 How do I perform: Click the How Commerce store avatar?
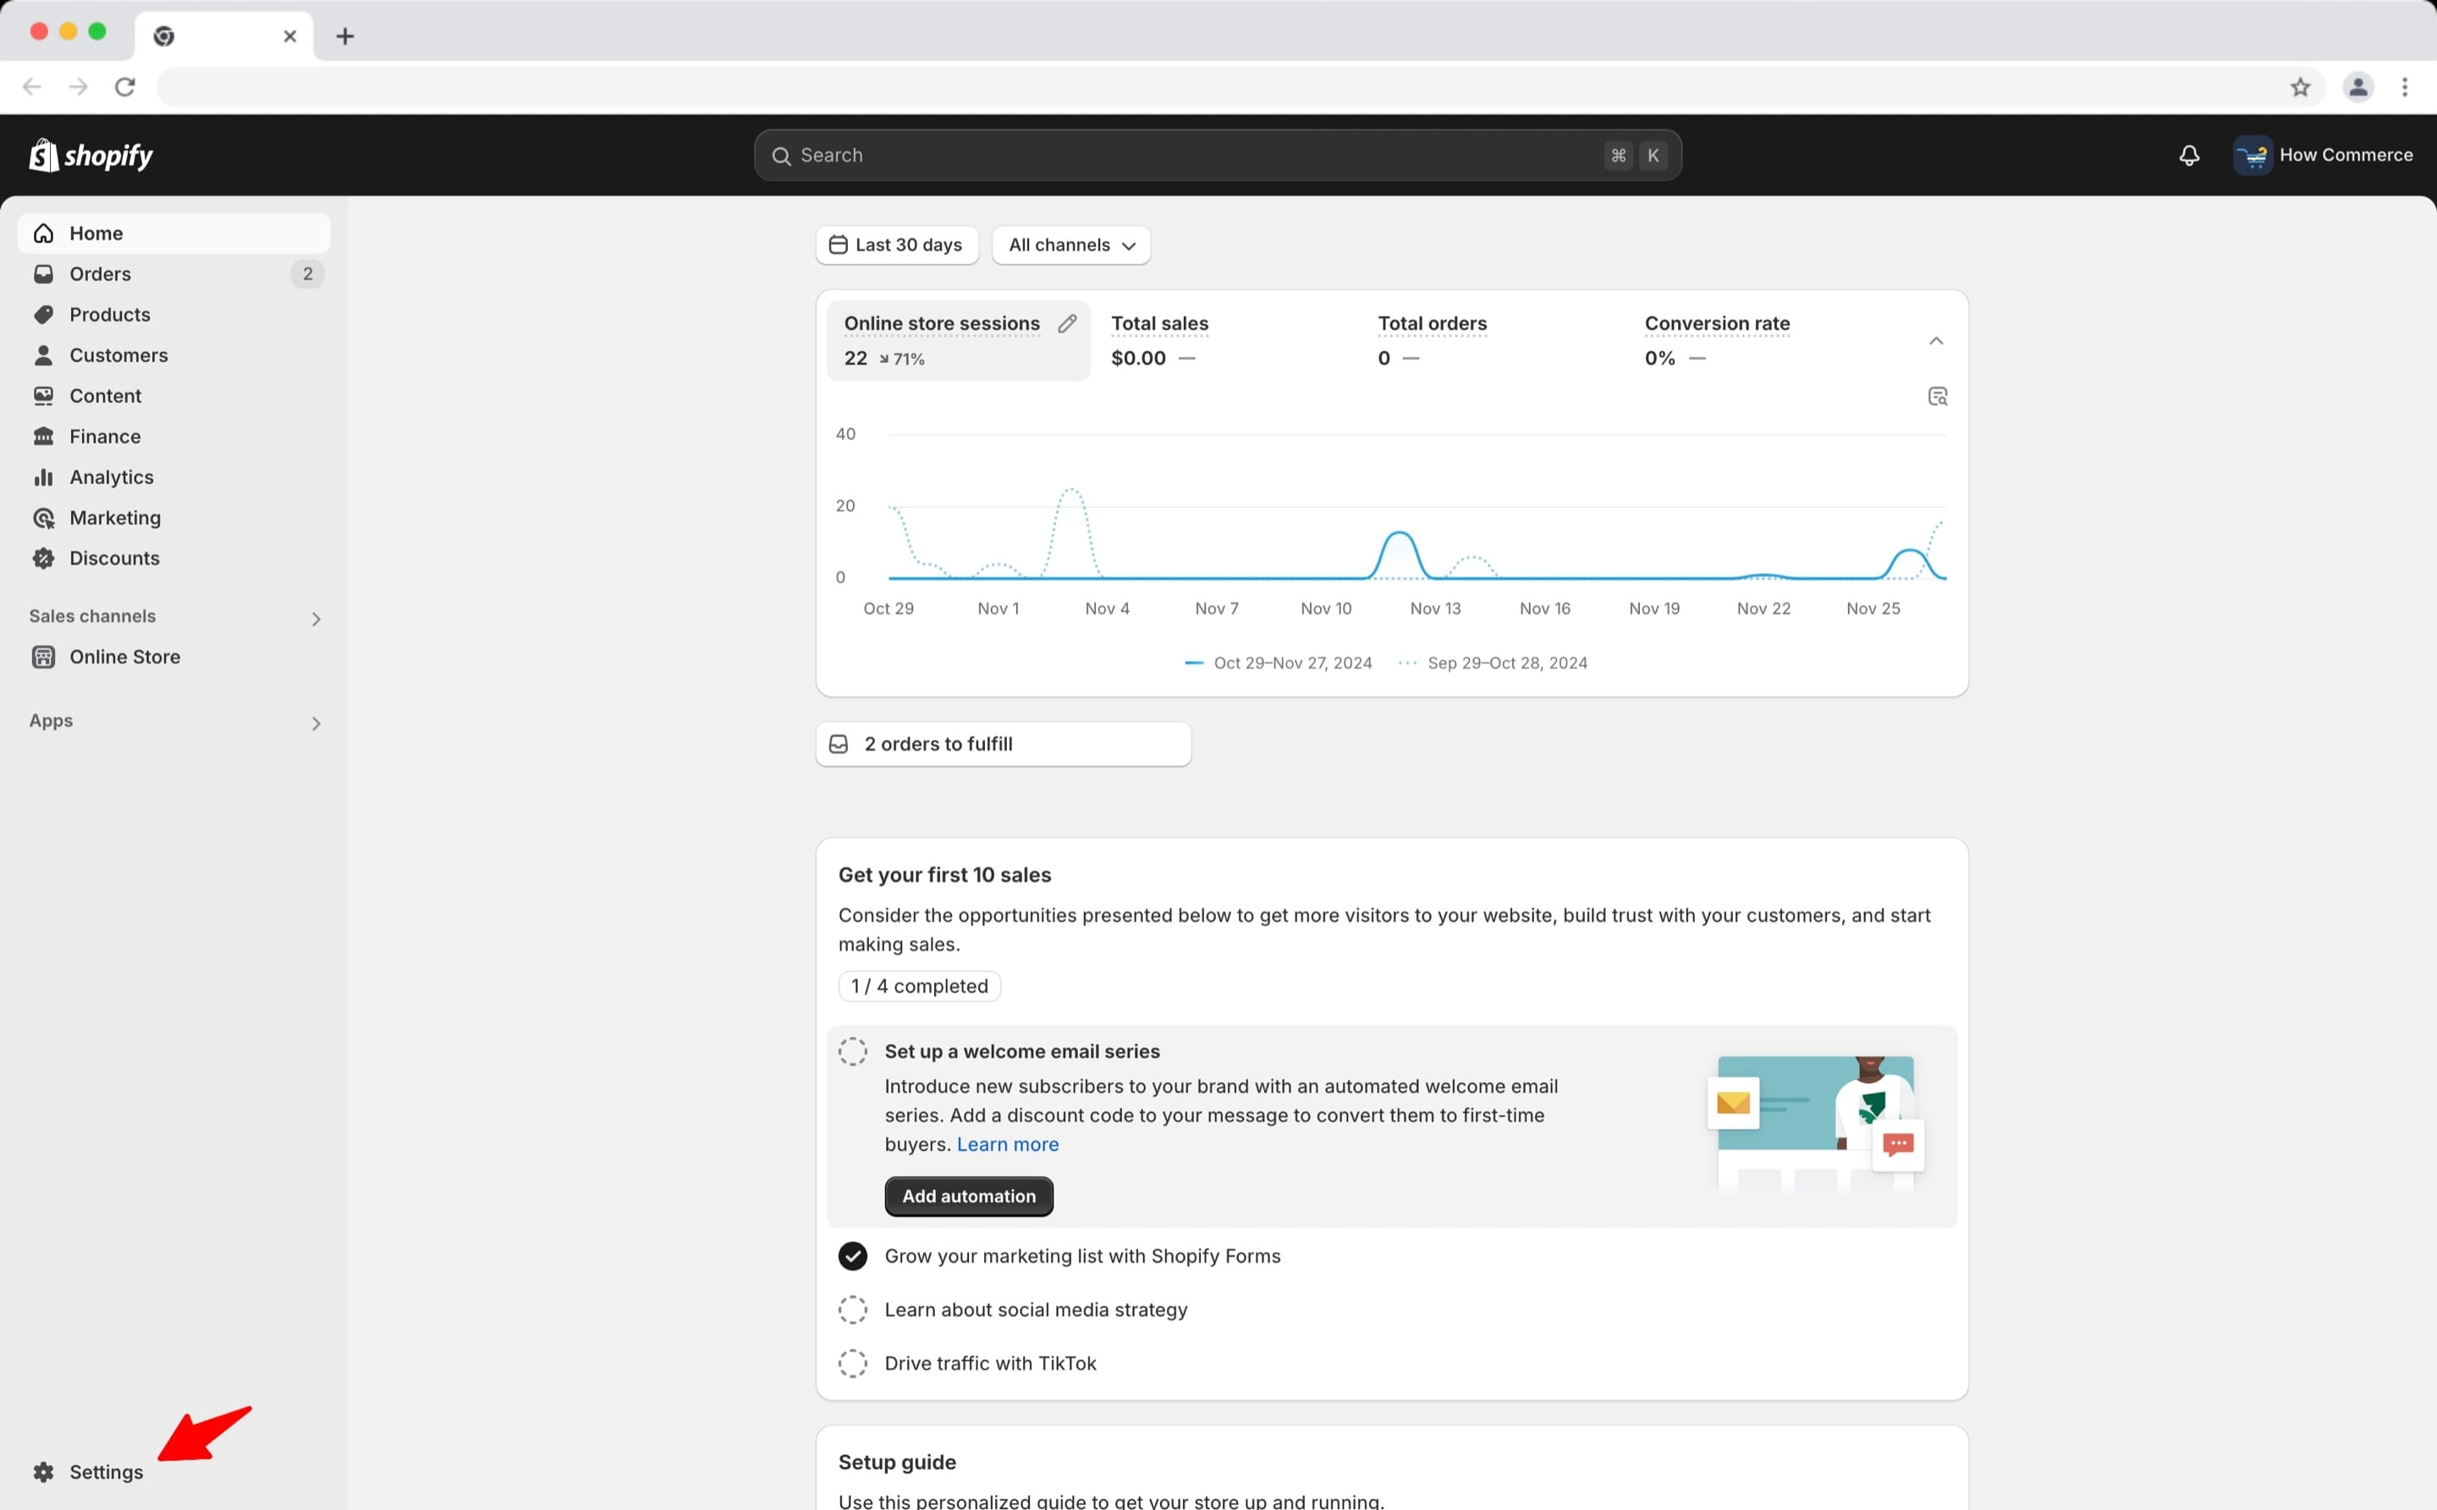2253,156
